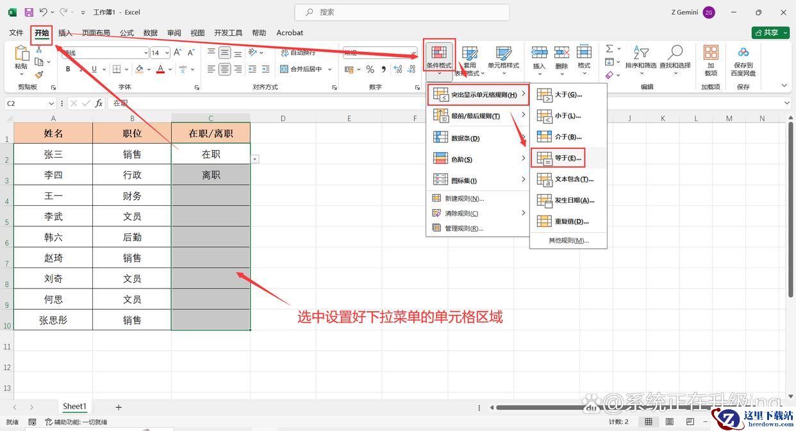Expand the Name Box dropdown at C2
796x431 pixels.
[x=51, y=103]
